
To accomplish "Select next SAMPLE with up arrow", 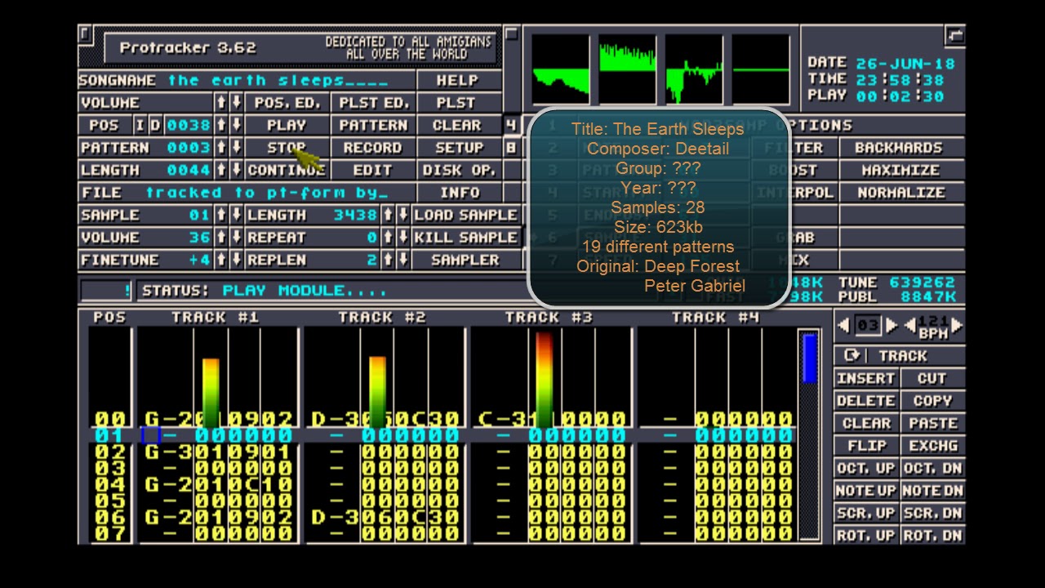I will pos(220,216).
